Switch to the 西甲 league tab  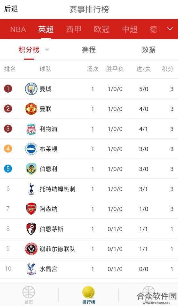(74, 29)
